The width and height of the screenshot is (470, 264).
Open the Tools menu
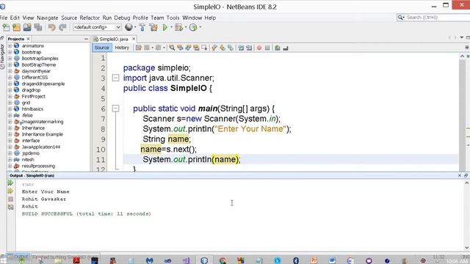click(x=173, y=18)
